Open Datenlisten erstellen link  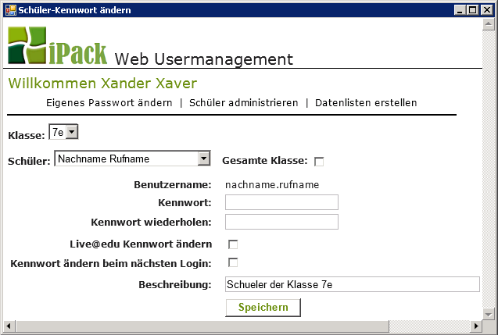366,103
